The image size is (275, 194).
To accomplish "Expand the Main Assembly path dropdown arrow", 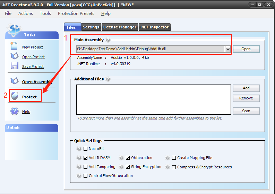I will click(x=227, y=49).
